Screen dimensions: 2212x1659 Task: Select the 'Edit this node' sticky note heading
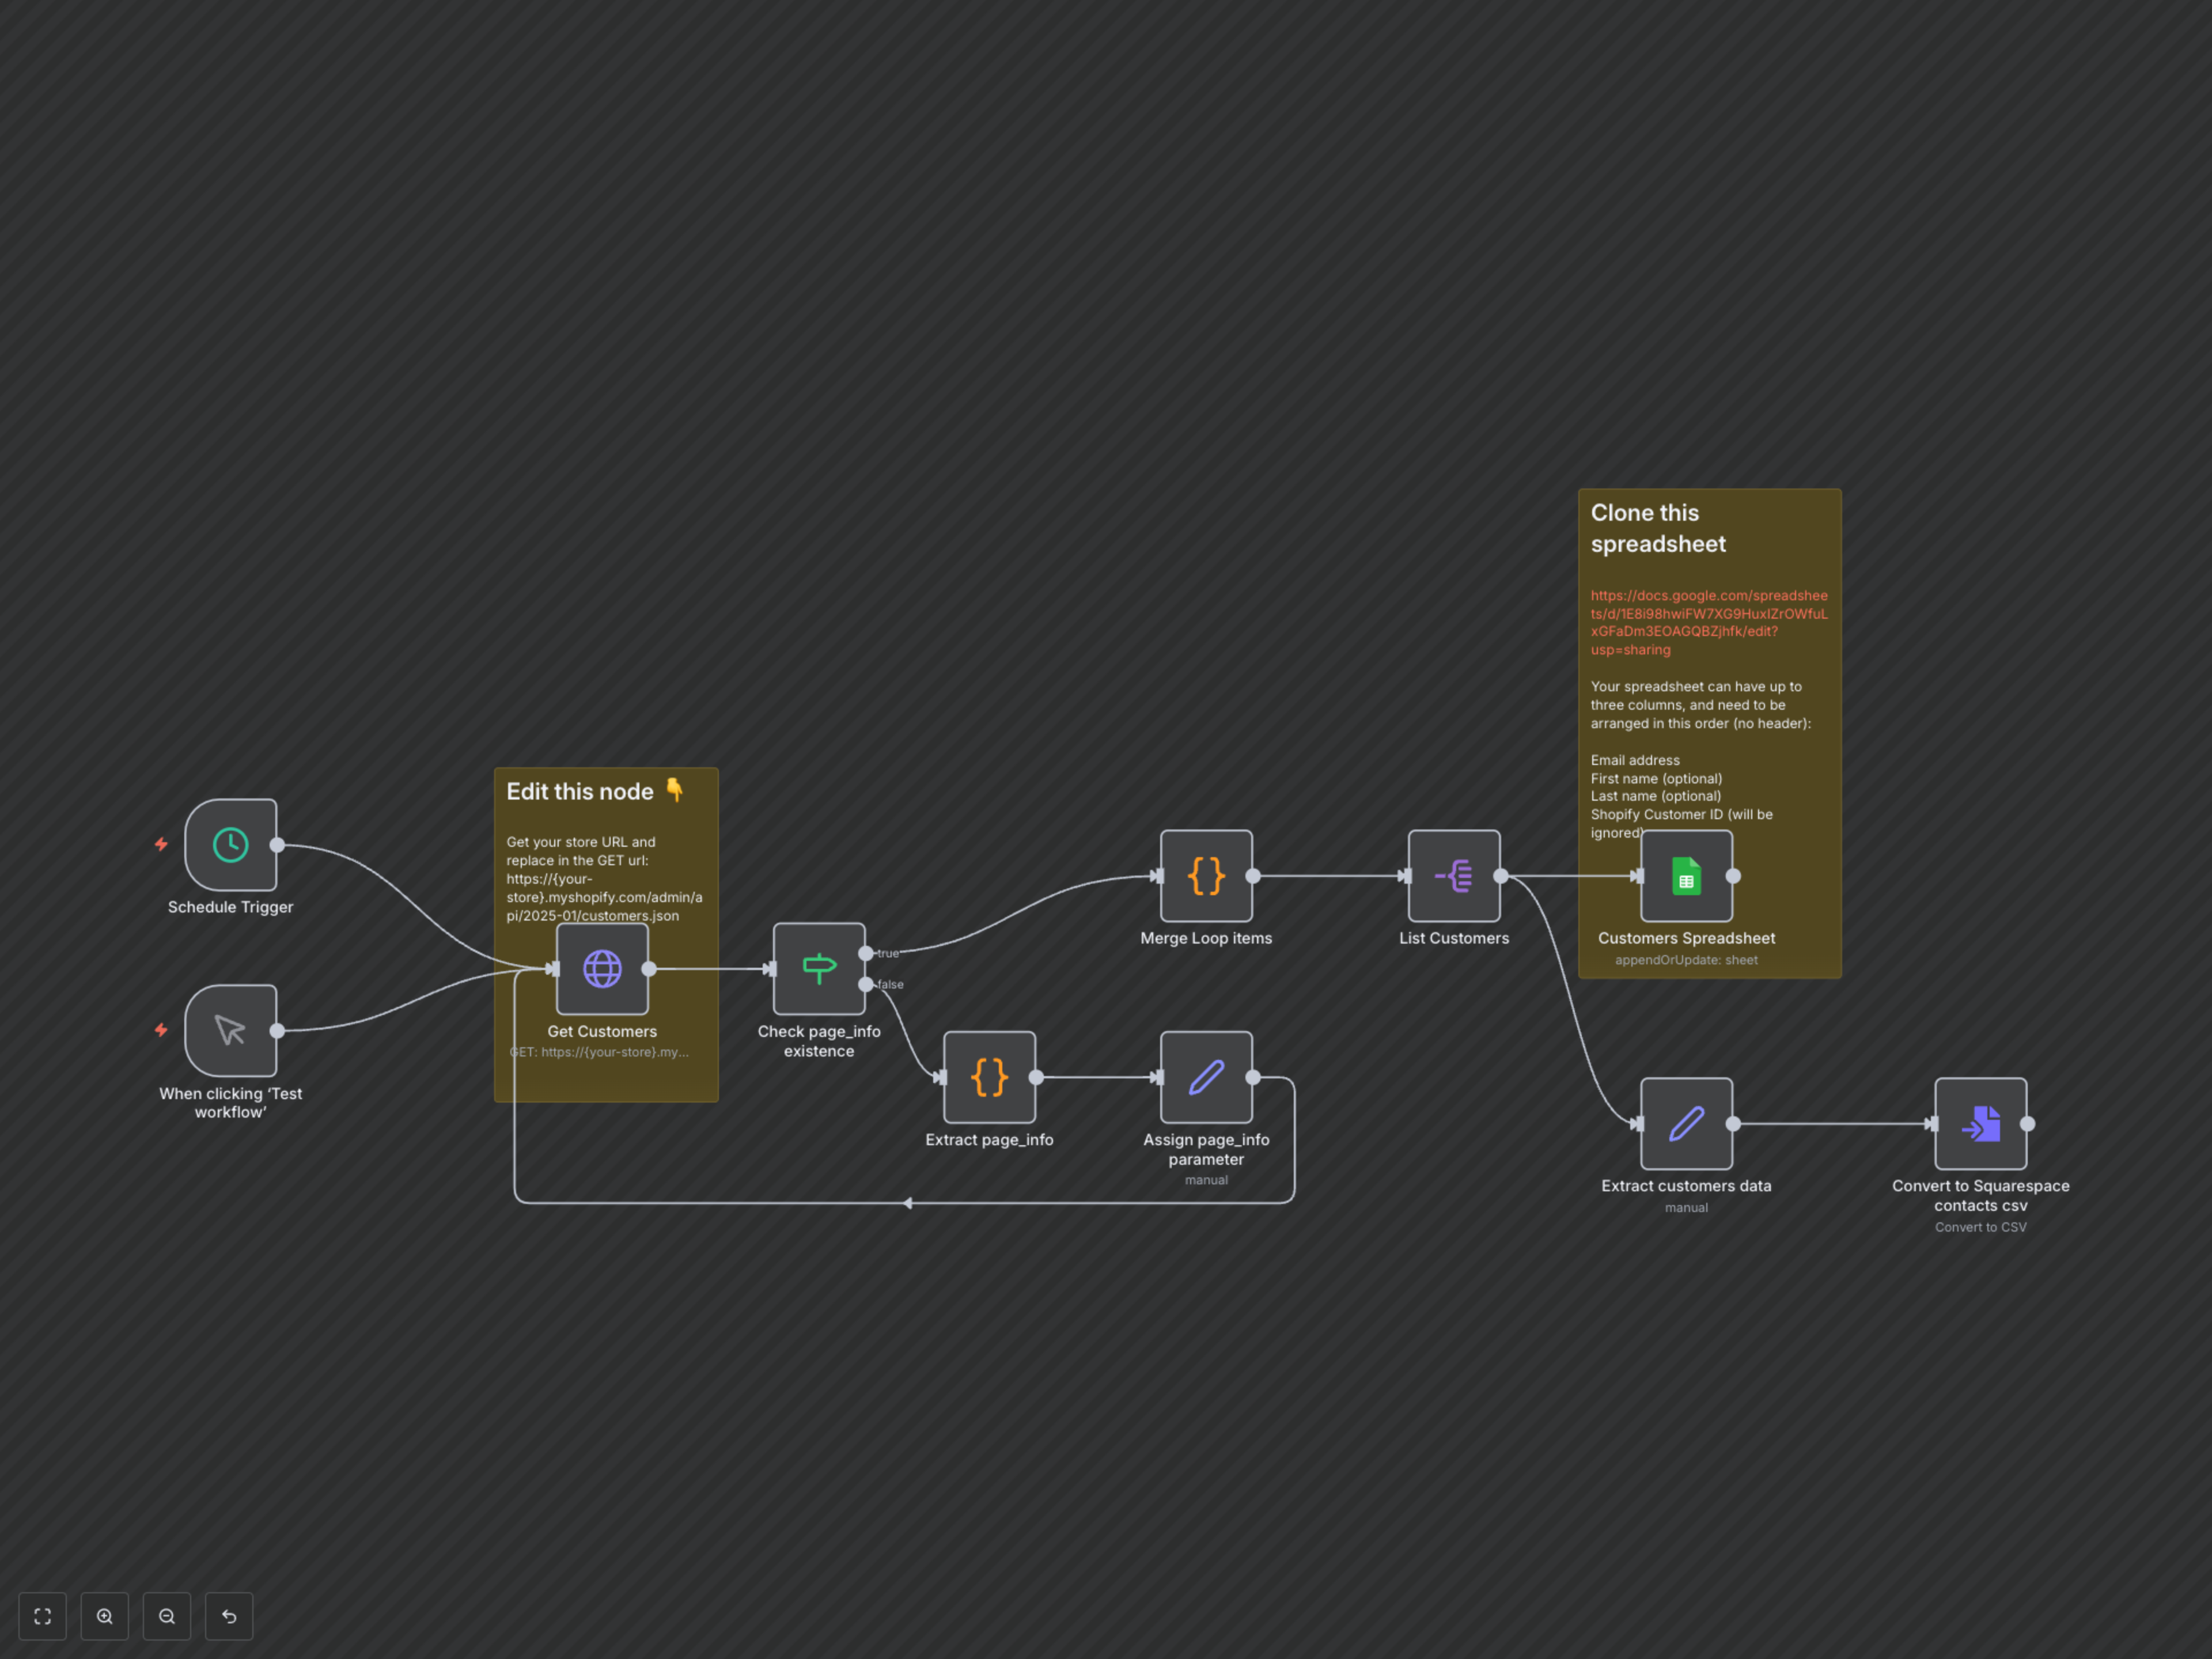580,792
